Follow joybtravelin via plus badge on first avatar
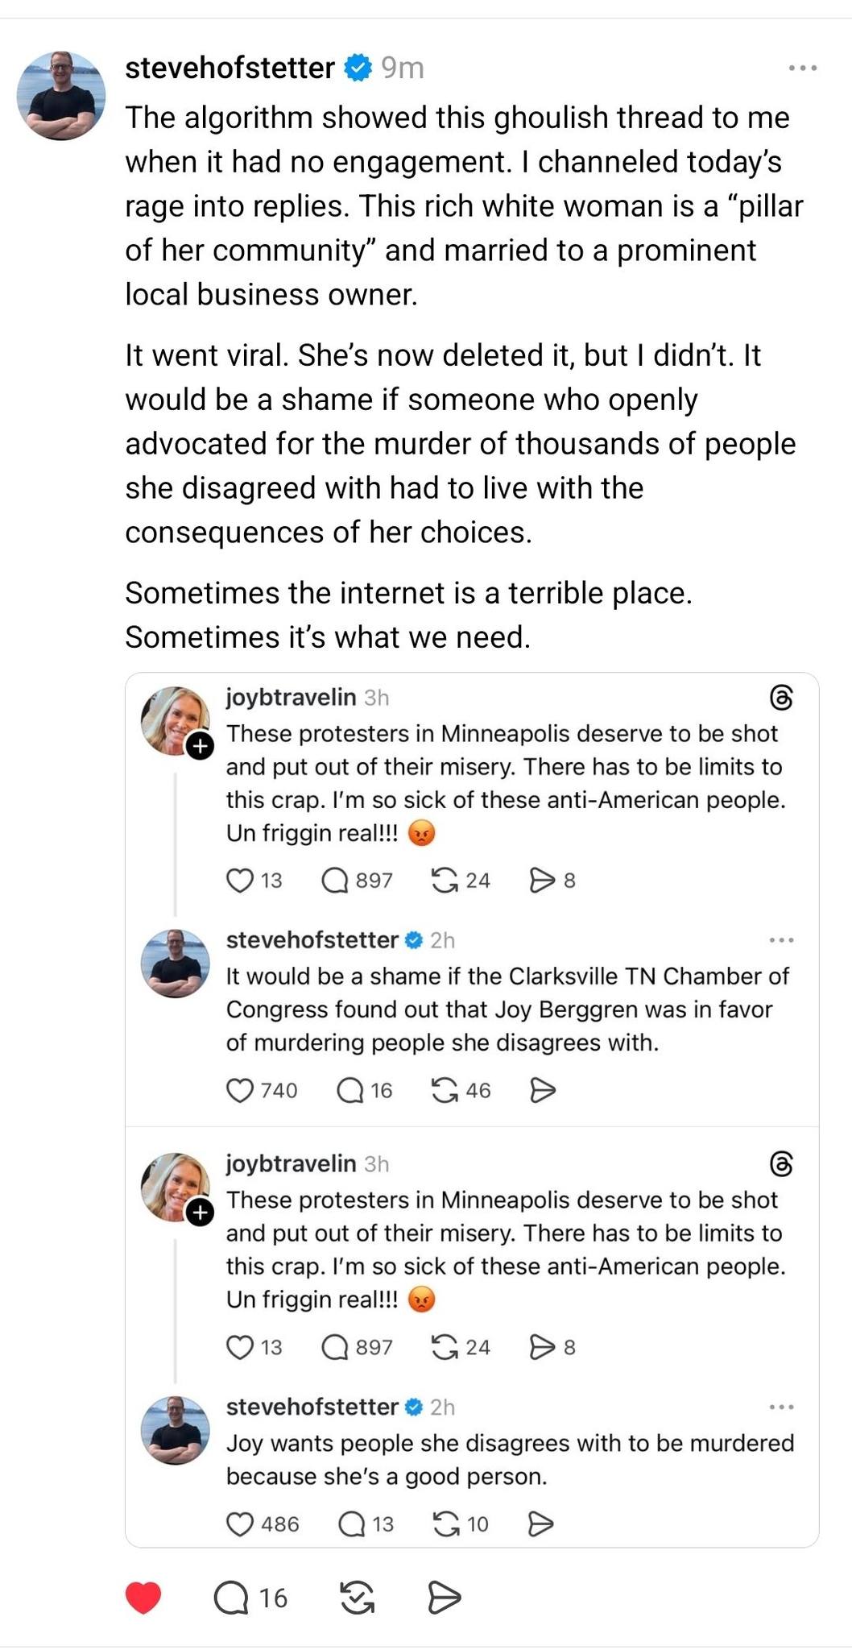Screen dimensions: 852x1650 (200, 746)
